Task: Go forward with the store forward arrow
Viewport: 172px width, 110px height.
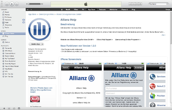Action: tap(31, 10)
